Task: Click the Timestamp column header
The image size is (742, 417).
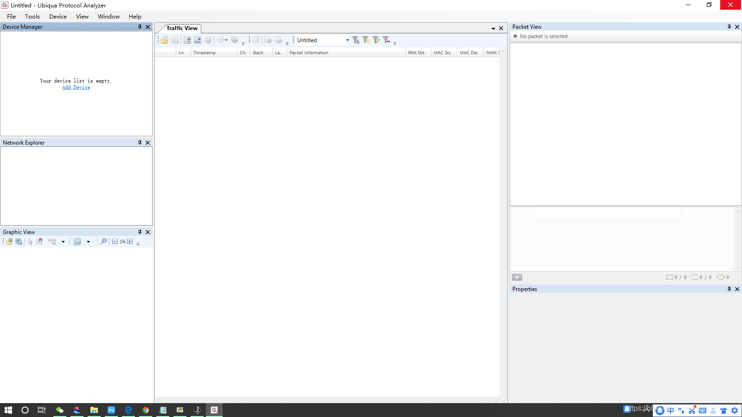Action: tap(214, 53)
